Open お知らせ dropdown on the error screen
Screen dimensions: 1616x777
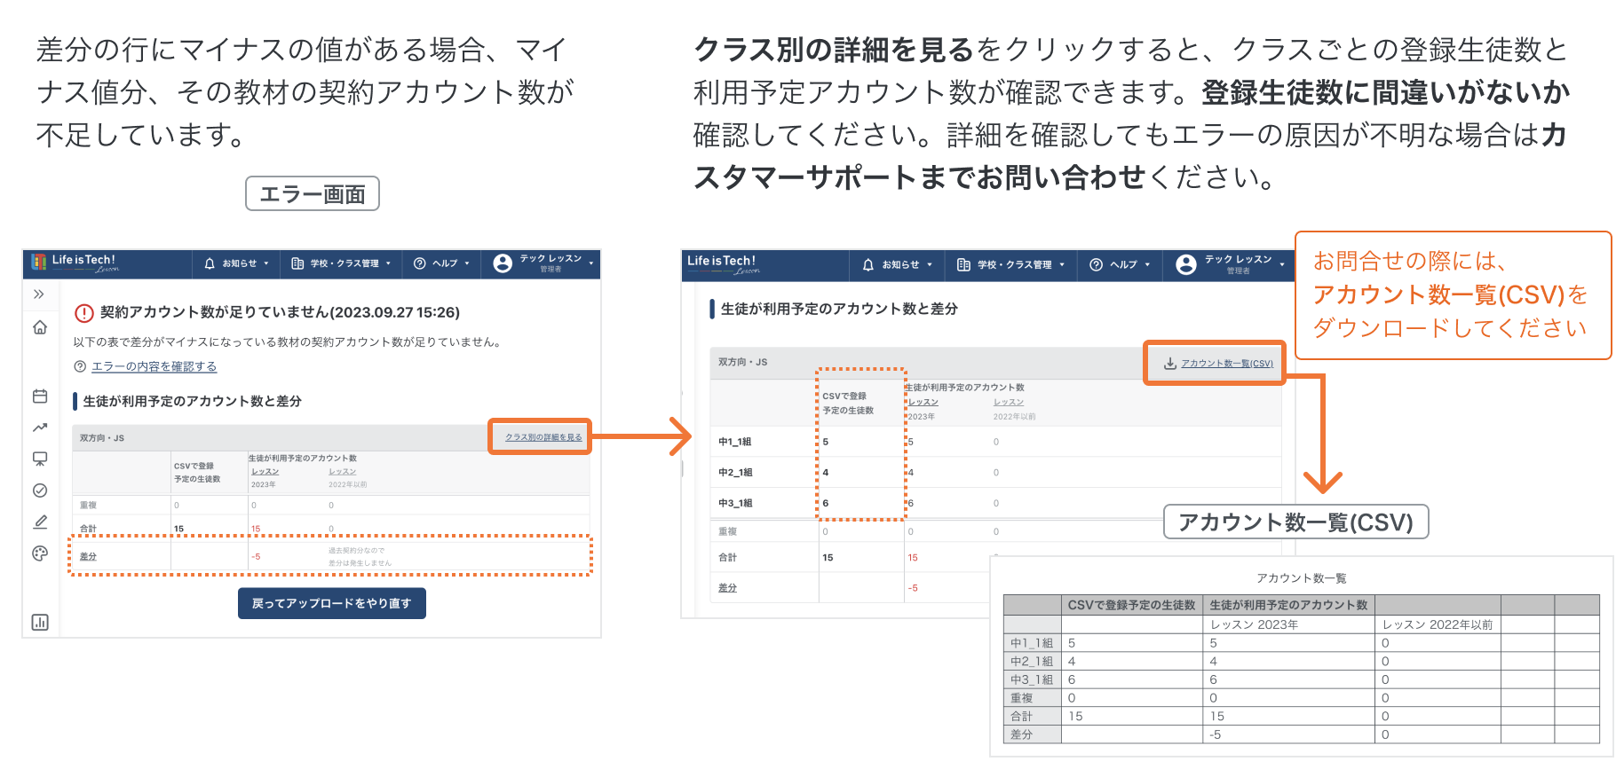(x=236, y=263)
